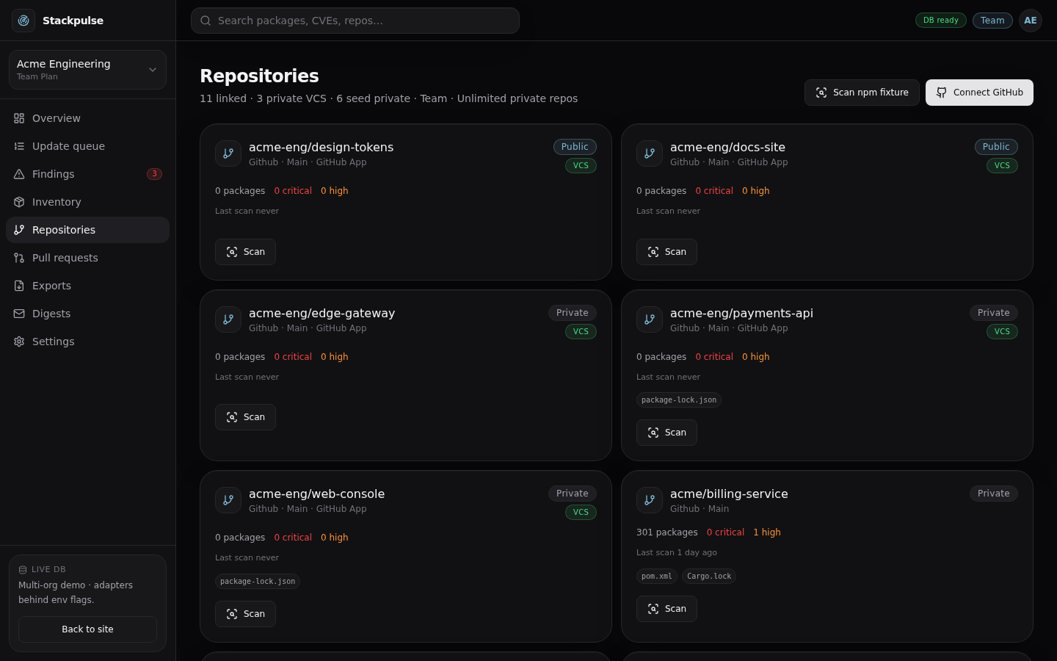This screenshot has height=661, width=1057.
Task: Click Connect GitHub button
Action: click(979, 93)
